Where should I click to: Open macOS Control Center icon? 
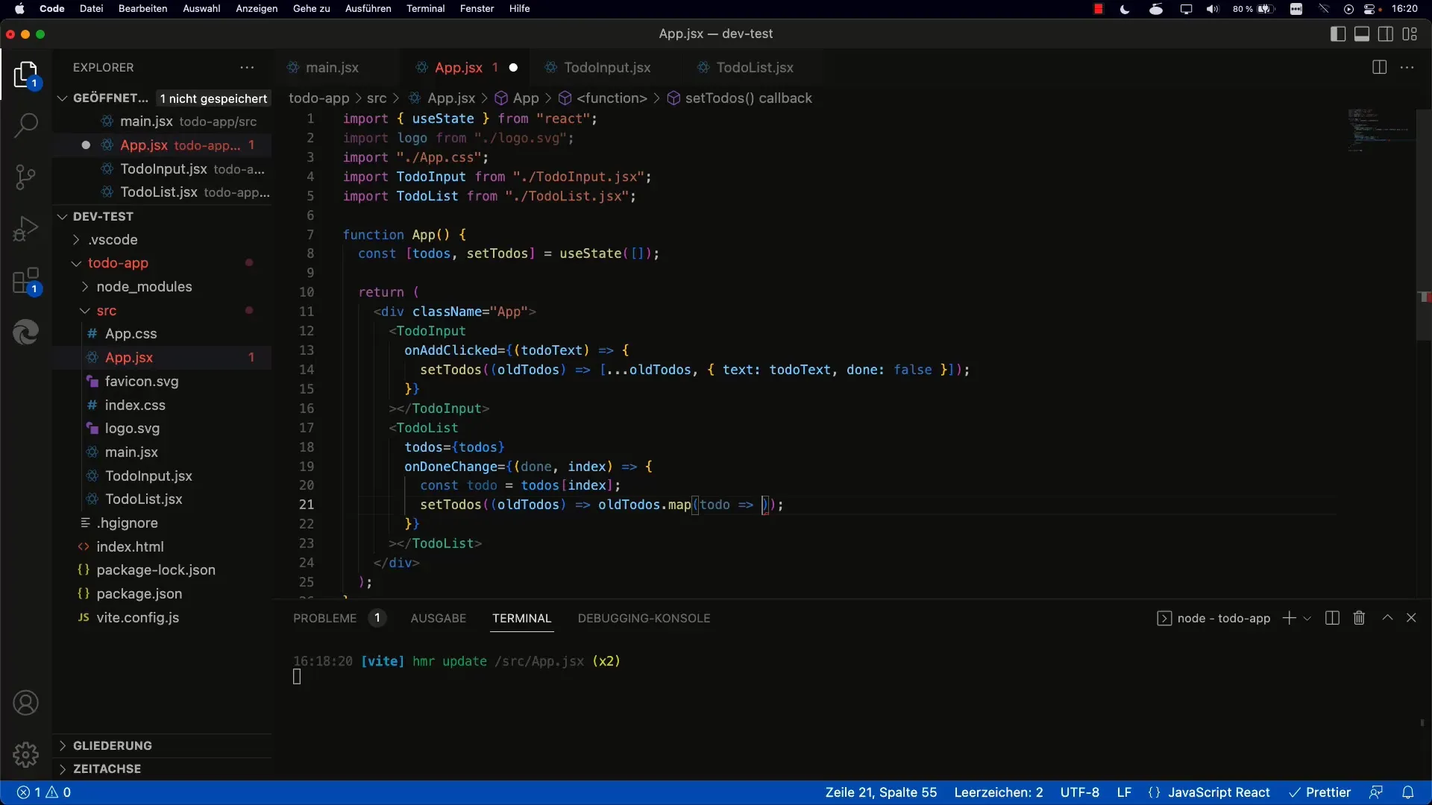click(x=1370, y=9)
